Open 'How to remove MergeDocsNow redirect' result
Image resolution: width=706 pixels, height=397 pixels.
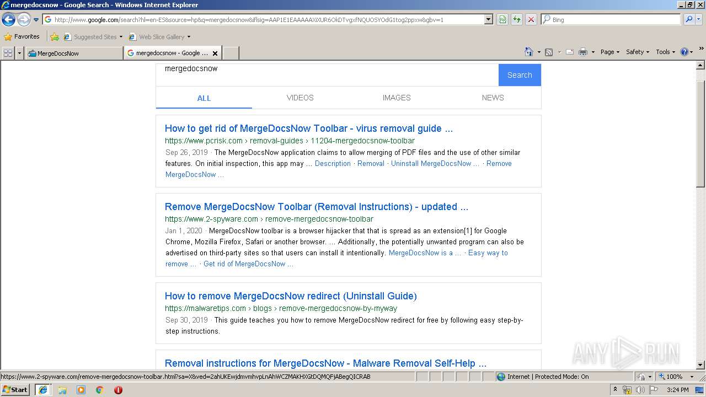[x=291, y=296]
